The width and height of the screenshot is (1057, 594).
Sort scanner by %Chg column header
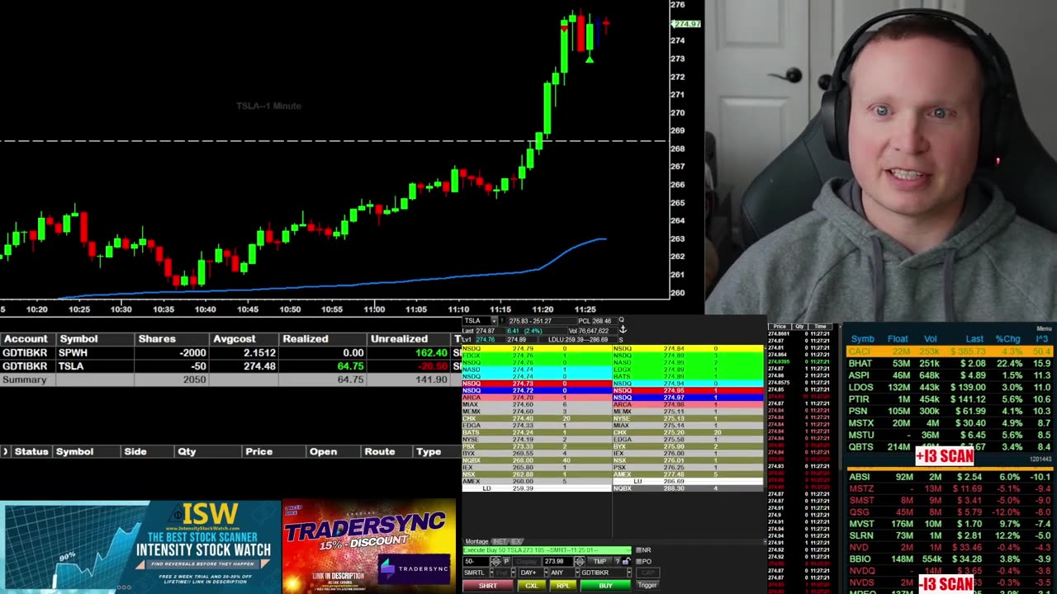pyautogui.click(x=1007, y=339)
